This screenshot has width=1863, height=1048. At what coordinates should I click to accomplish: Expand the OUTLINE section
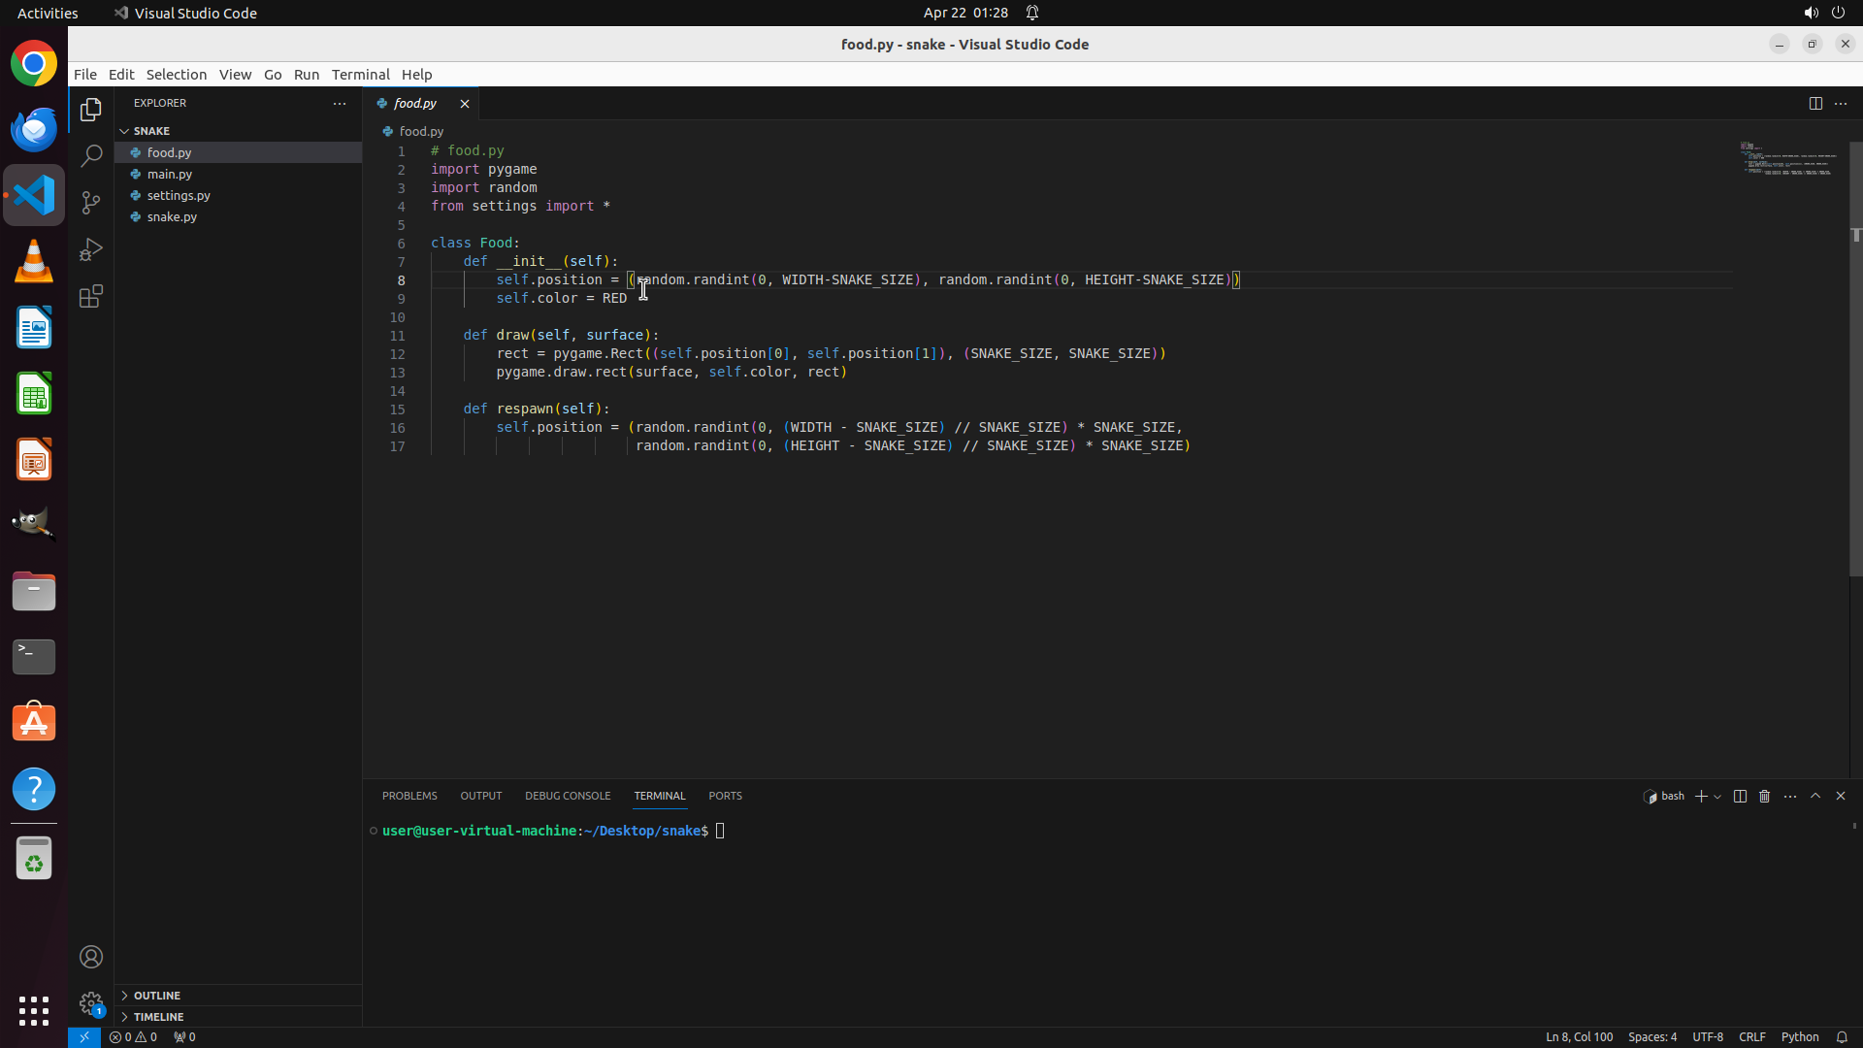point(157,996)
